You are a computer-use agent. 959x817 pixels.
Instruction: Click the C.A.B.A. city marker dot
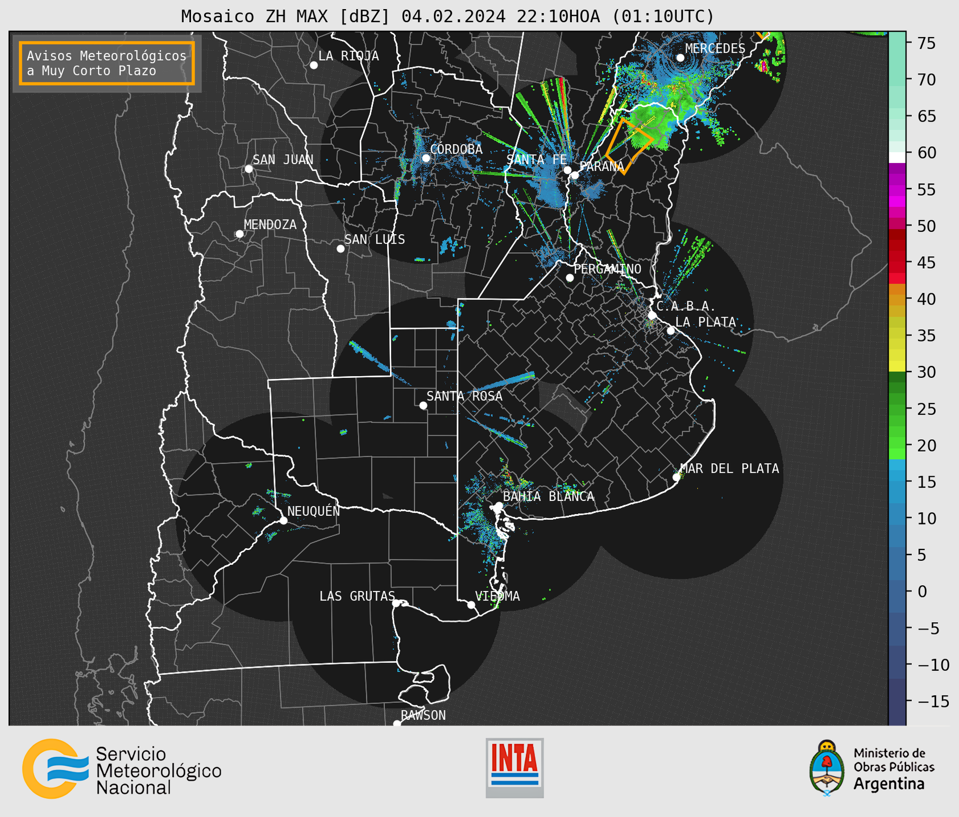653,315
